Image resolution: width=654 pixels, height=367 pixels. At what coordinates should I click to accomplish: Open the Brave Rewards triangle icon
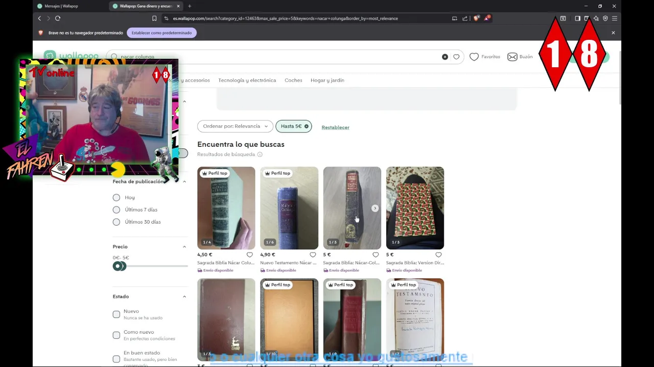487,18
